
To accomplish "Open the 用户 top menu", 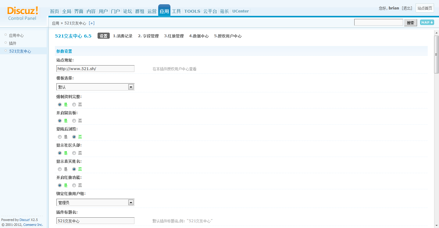I will (x=103, y=11).
